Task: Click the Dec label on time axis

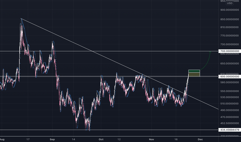Action: [x=200, y=139]
